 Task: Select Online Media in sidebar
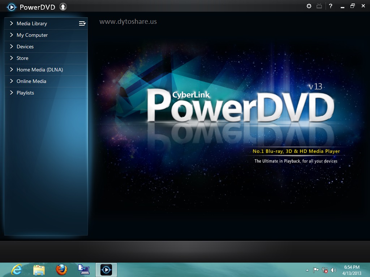pyautogui.click(x=46, y=81)
